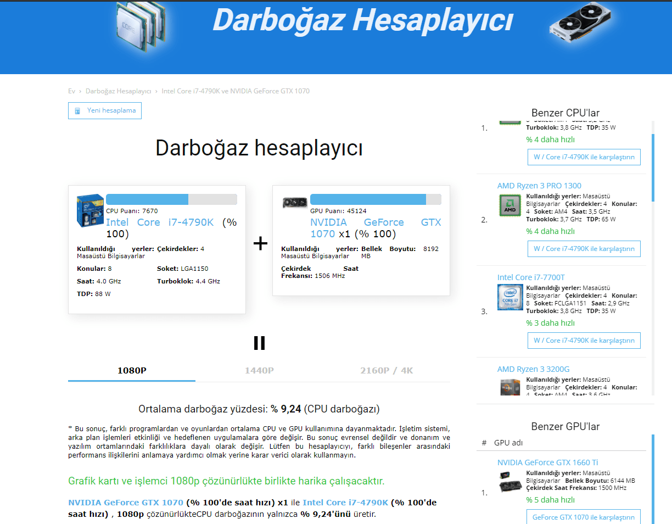The width and height of the screenshot is (672, 524).
Task: Click the Benzer CPU'lar list scrollbar
Action: (x=653, y=168)
